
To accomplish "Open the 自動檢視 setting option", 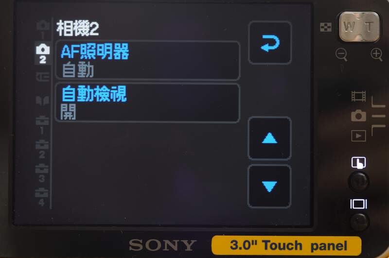I will coord(148,103).
